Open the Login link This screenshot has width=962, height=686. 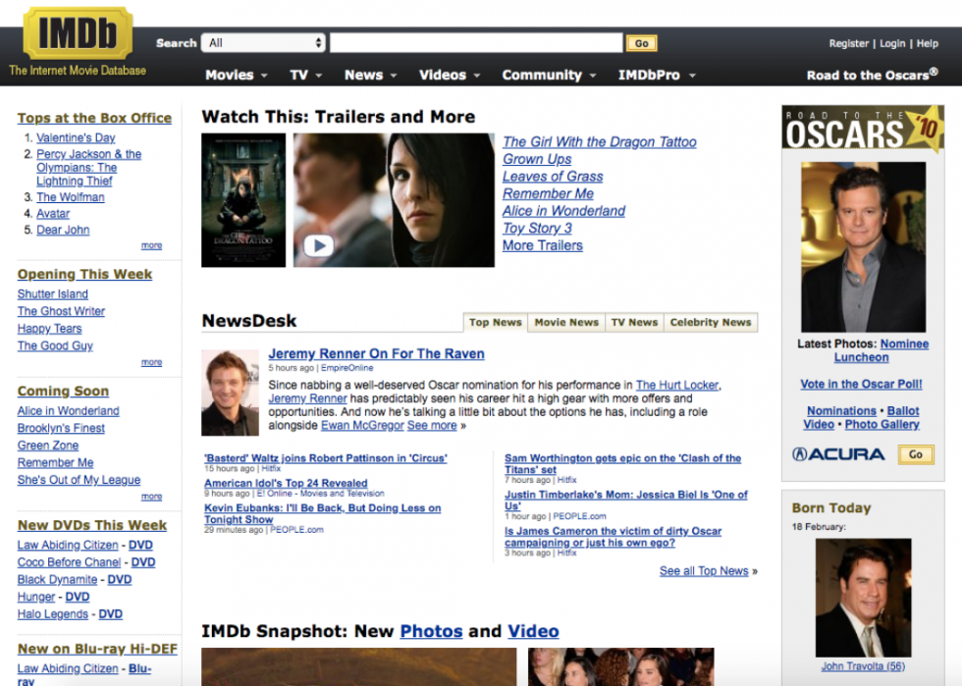(892, 43)
